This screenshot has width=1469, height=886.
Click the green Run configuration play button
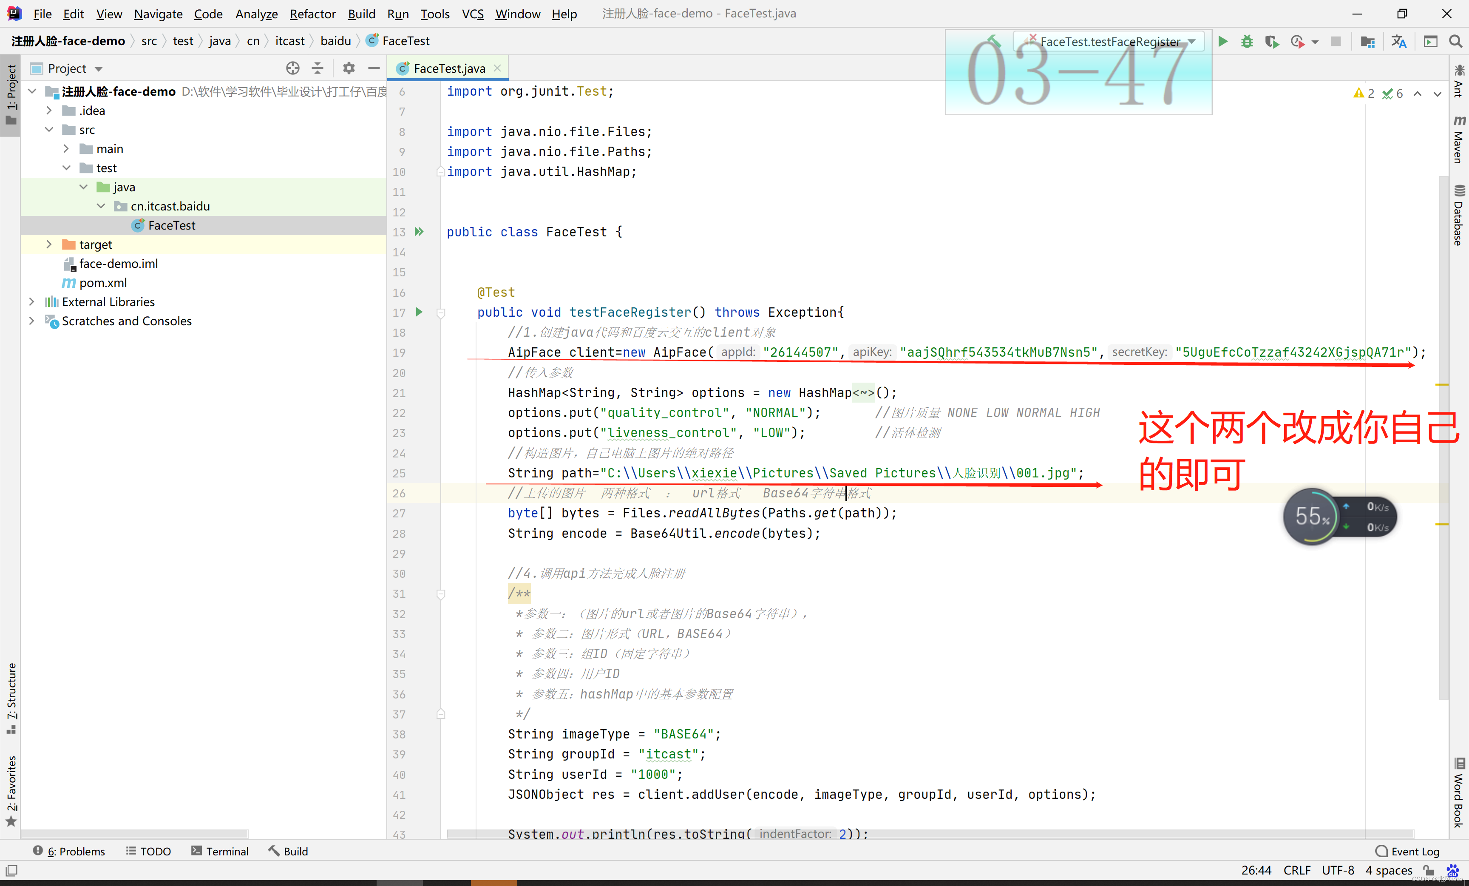1220,41
